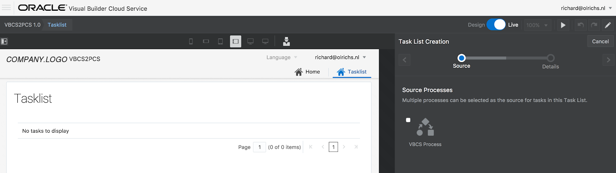The image size is (616, 173).
Task: Select the VBCS2PCS 1.0 breadcrumb
Action: pyautogui.click(x=22, y=25)
